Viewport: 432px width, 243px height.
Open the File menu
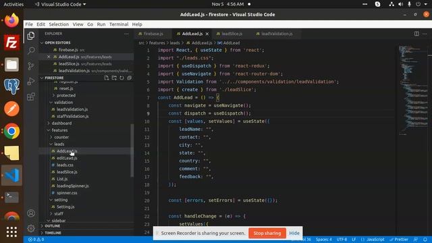pyautogui.click(x=29, y=24)
